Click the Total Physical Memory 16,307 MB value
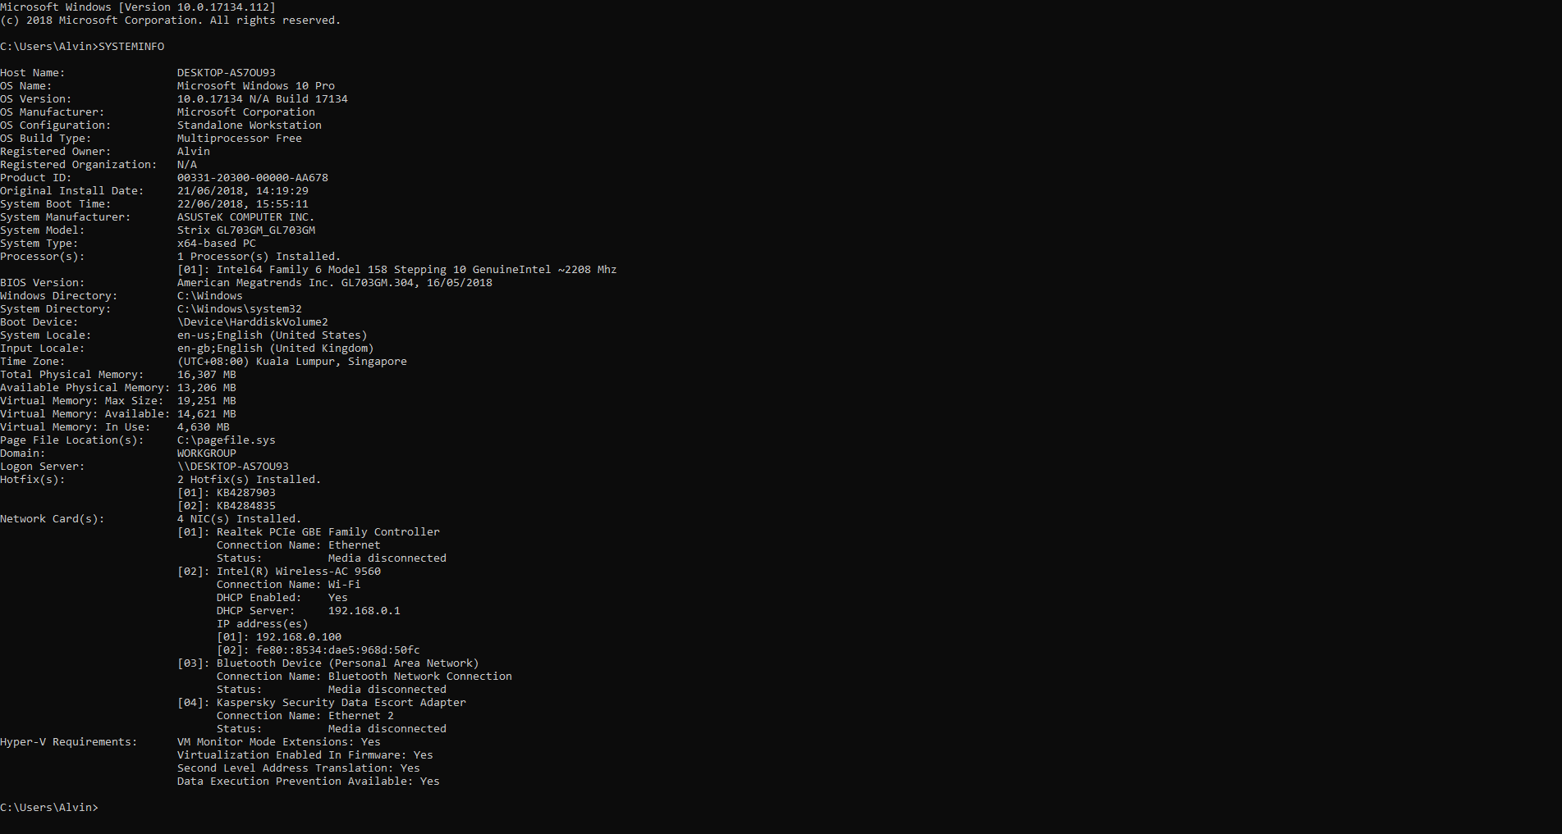Image resolution: width=1562 pixels, height=834 pixels. pyautogui.click(x=207, y=375)
